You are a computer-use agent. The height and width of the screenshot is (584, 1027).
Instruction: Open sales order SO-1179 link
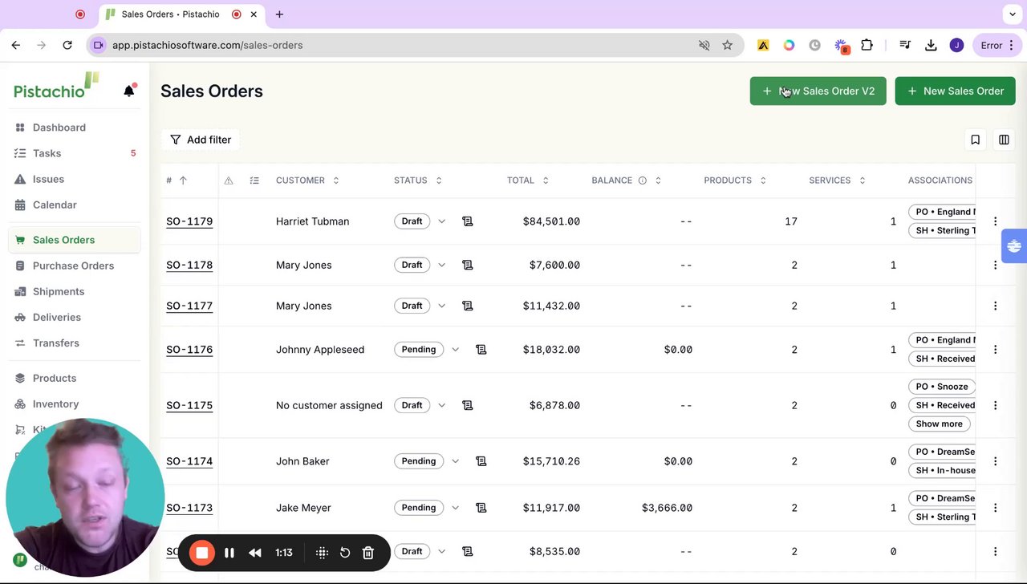point(189,221)
